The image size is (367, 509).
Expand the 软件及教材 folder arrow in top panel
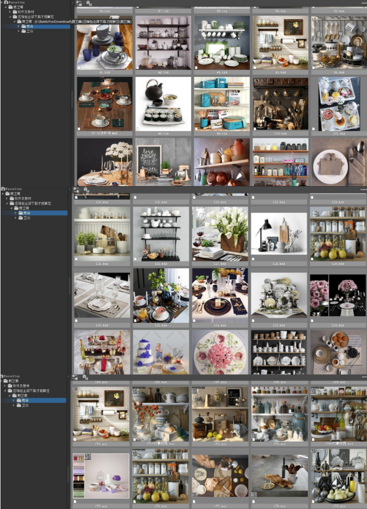[10, 12]
